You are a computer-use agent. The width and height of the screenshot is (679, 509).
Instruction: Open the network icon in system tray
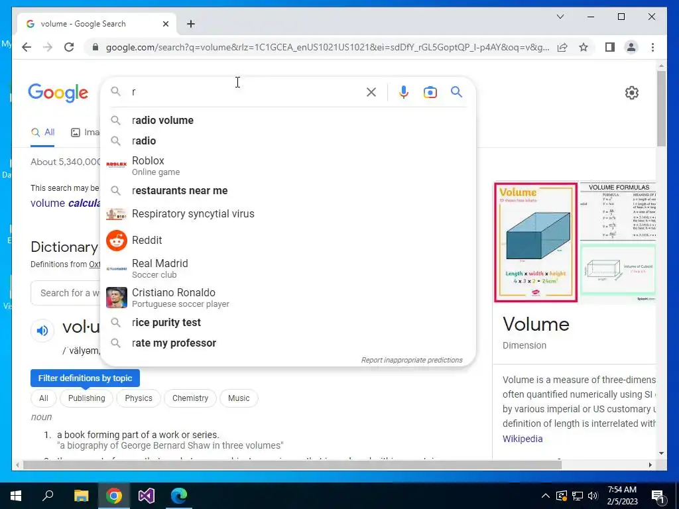(x=578, y=496)
